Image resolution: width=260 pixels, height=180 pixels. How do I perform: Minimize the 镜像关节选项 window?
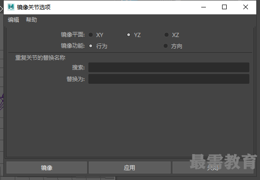[x=204, y=7]
